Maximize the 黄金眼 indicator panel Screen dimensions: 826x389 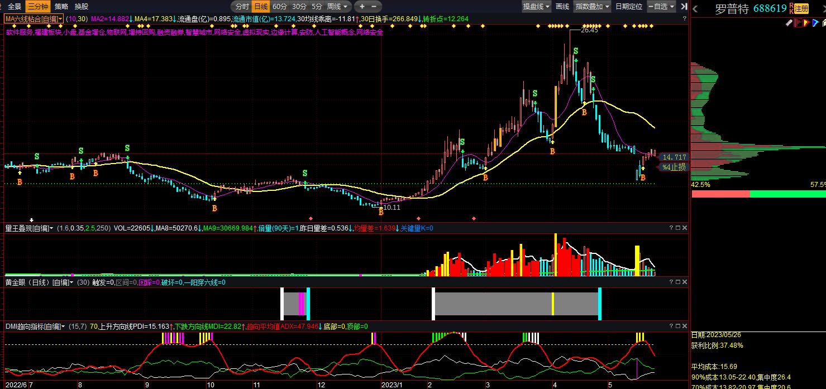click(678, 282)
